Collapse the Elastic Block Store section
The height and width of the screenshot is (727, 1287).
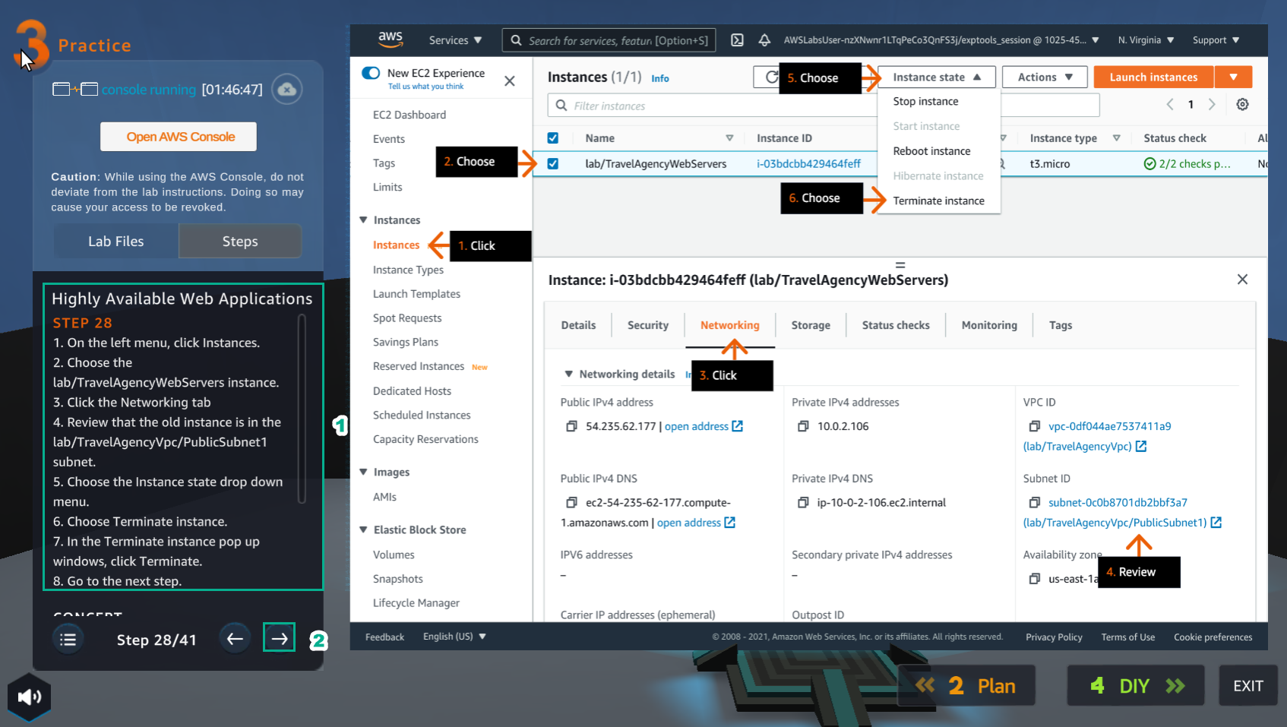click(363, 530)
